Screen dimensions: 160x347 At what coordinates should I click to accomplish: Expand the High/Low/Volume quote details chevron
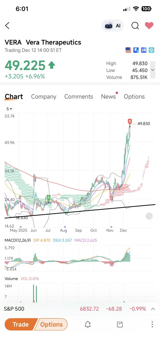(153, 70)
